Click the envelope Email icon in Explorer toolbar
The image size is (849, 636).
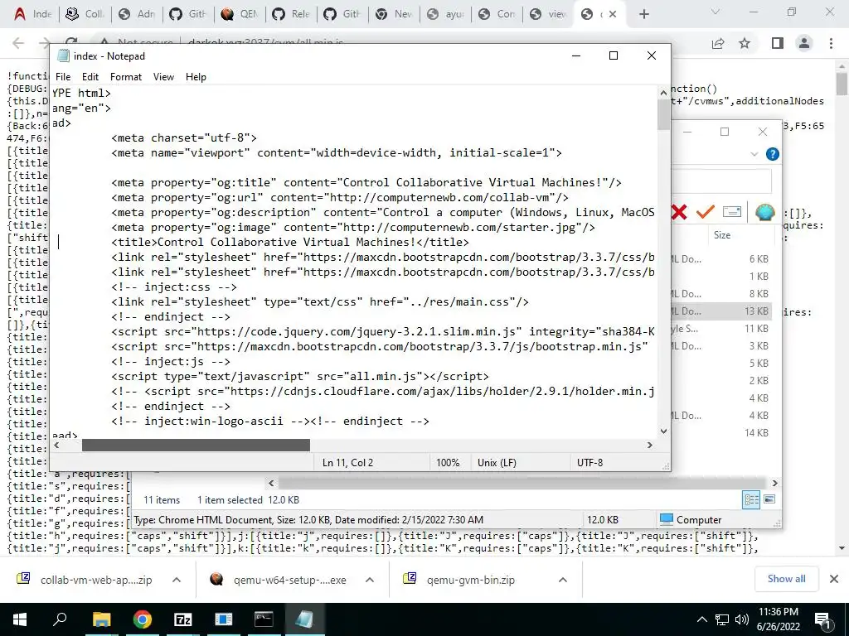[731, 211]
